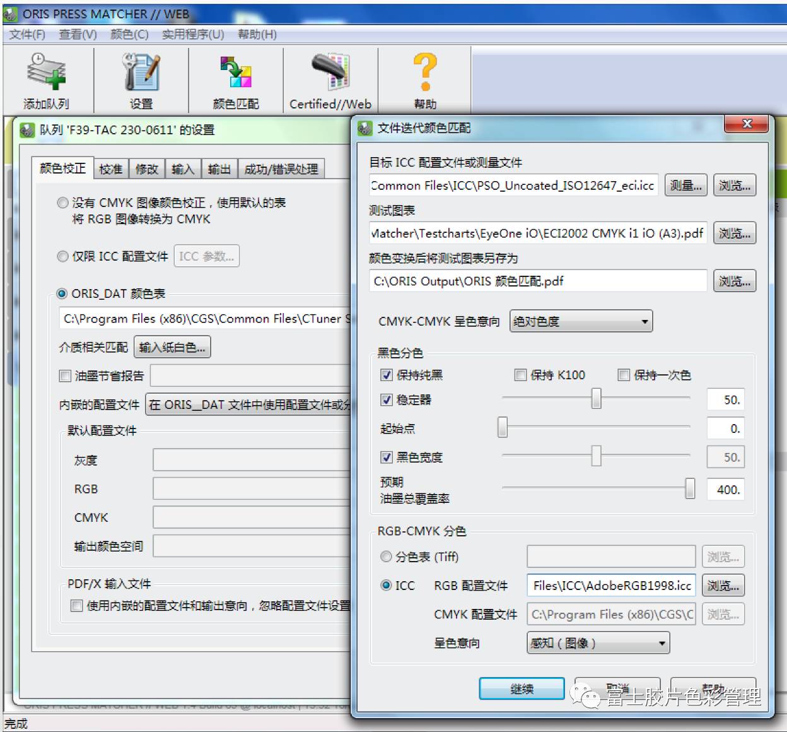Click the 起始点 slider handle
This screenshot has height=732, width=787.
point(503,427)
